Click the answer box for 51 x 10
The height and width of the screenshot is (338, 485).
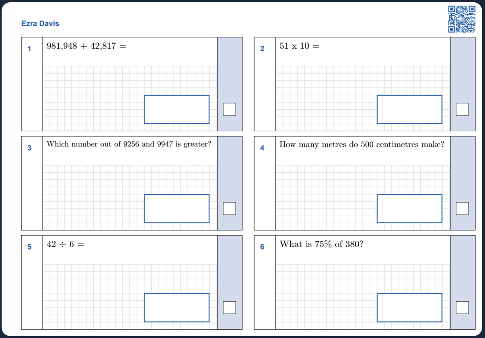[x=409, y=109]
